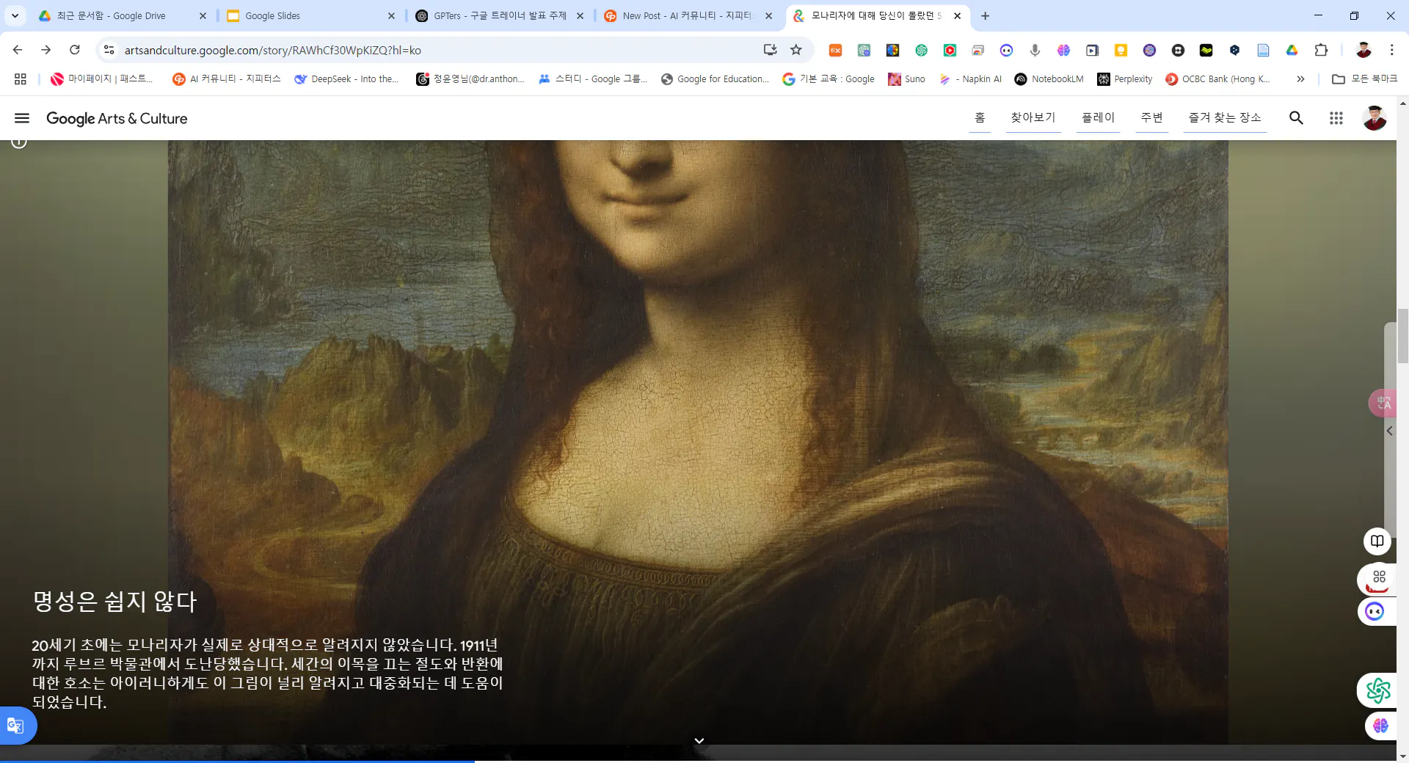Reload the current page

tap(75, 50)
